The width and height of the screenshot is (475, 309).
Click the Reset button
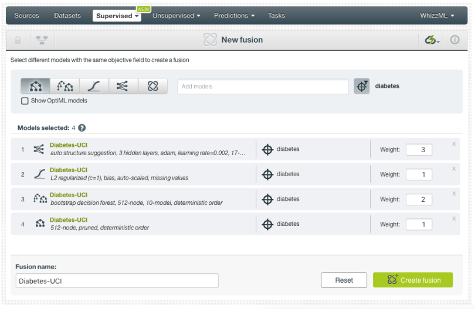pyautogui.click(x=344, y=280)
